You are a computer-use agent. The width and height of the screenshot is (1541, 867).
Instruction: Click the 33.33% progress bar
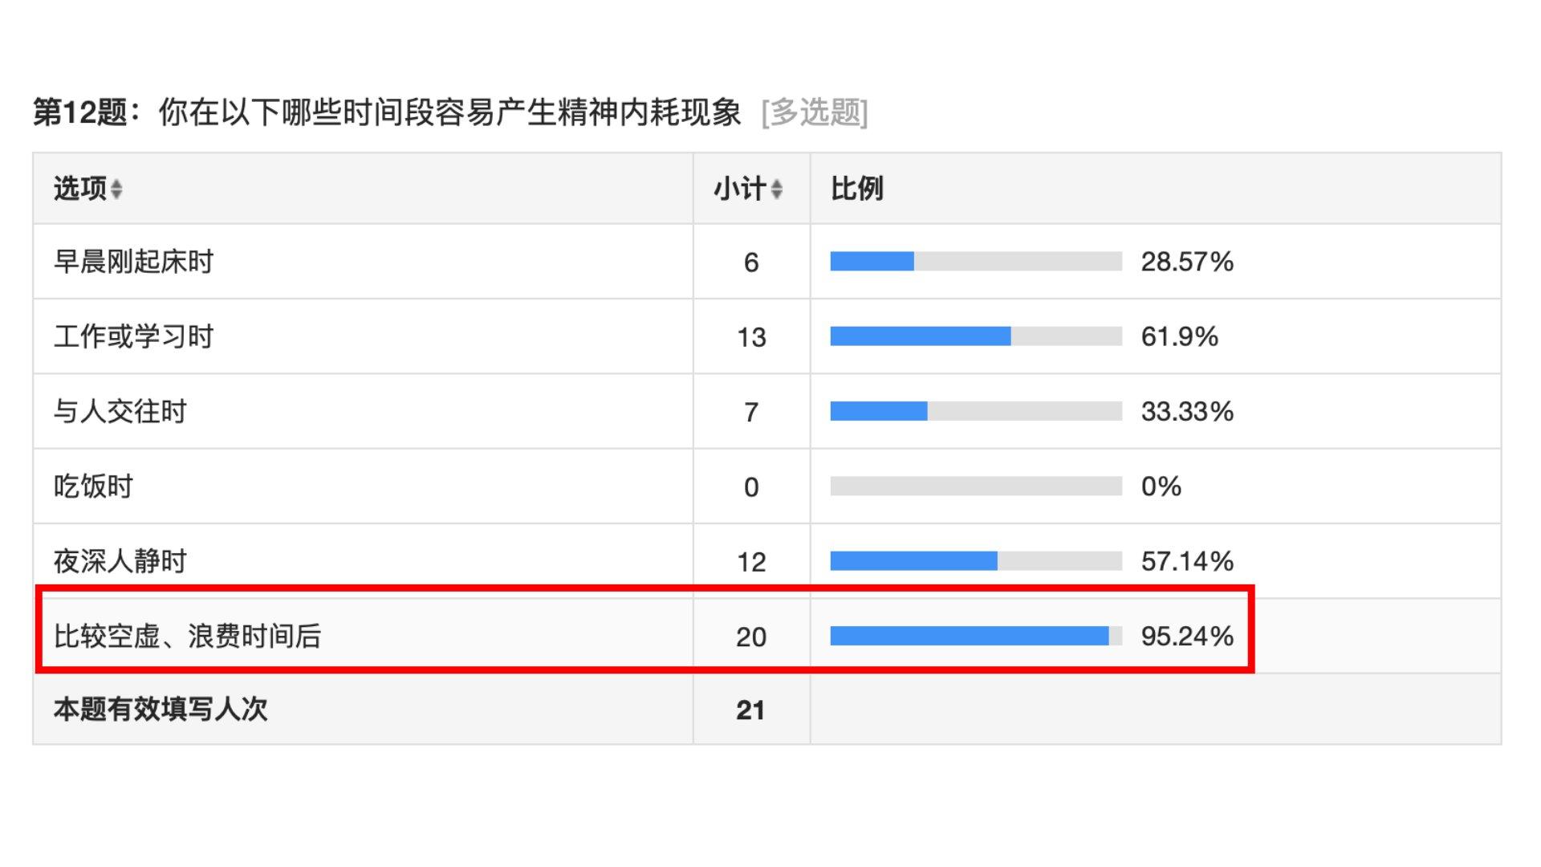[975, 411]
